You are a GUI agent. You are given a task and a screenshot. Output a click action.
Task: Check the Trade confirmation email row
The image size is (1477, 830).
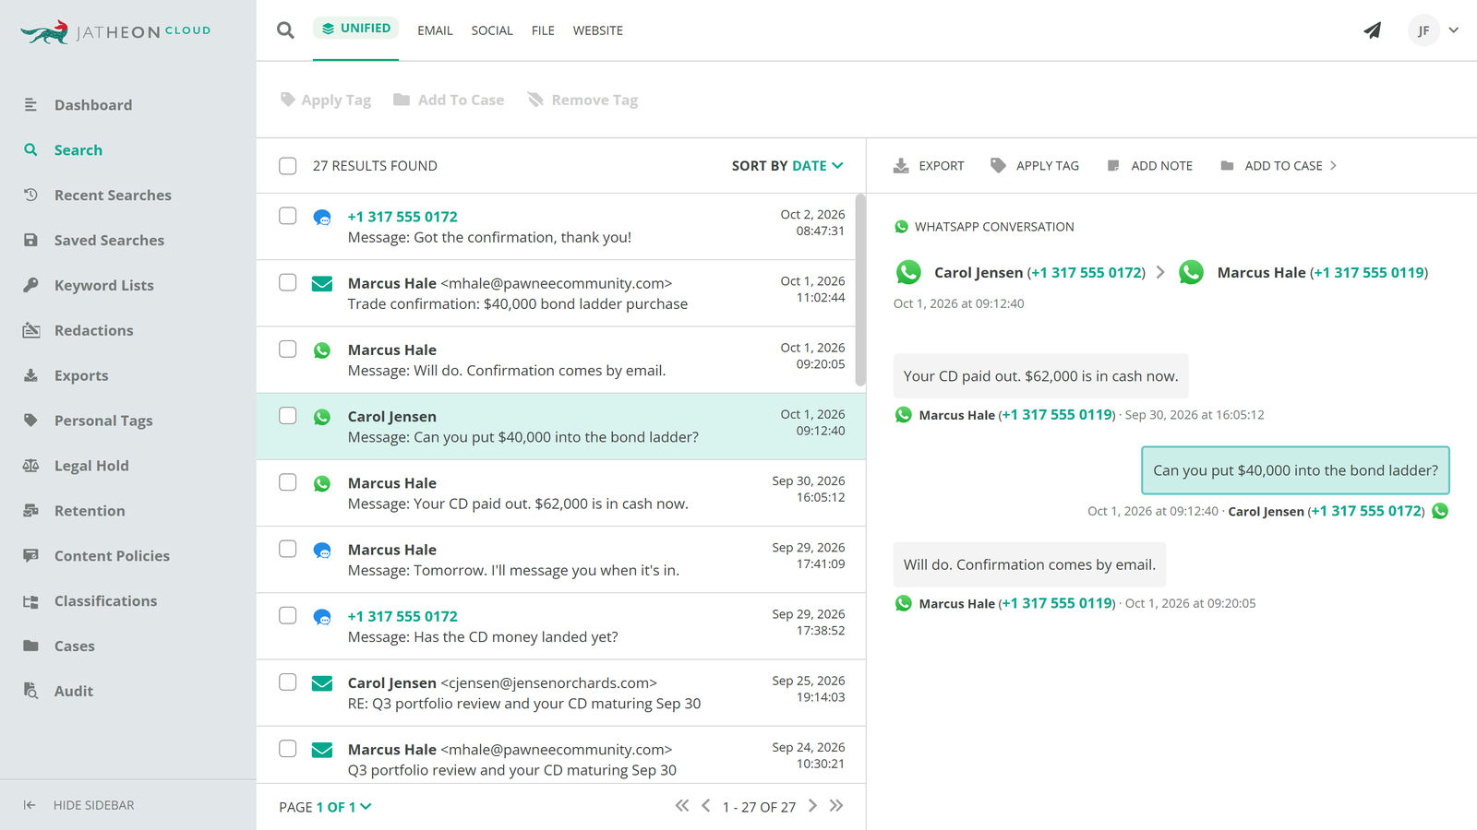[x=288, y=282]
